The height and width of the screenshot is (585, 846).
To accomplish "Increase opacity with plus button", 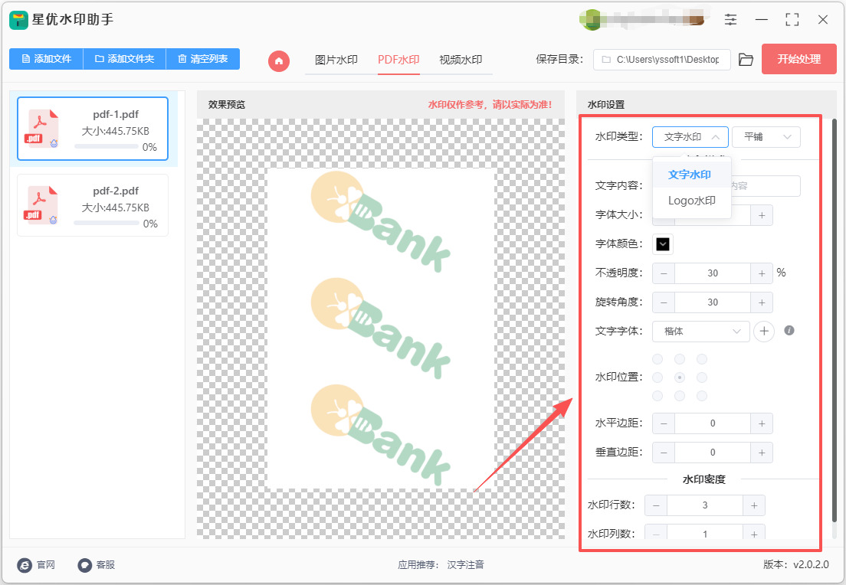I will tap(761, 273).
